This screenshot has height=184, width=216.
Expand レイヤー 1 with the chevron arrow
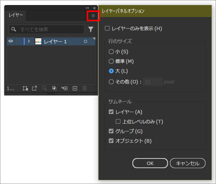click(29, 41)
